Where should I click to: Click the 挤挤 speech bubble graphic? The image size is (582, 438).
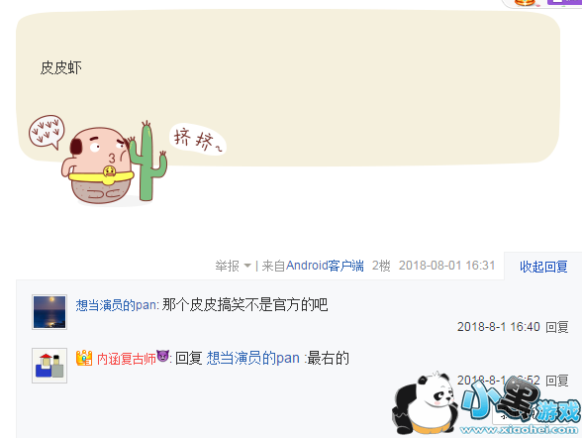pos(198,139)
